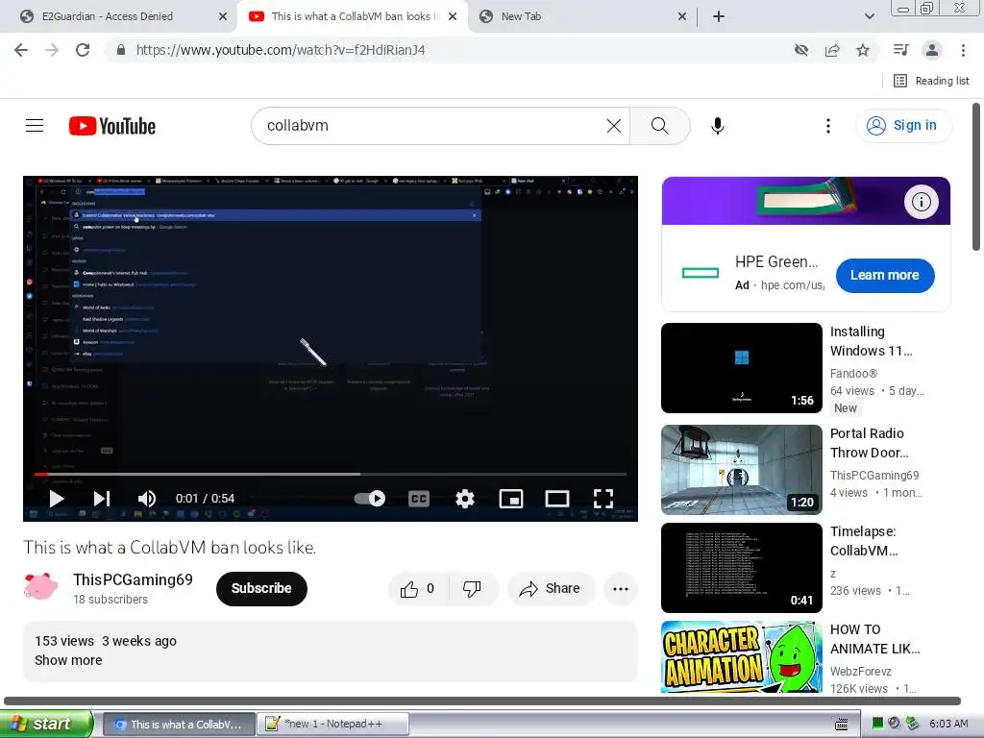This screenshot has height=738, width=984.
Task: Open a new browser tab with plus
Action: [x=719, y=16]
